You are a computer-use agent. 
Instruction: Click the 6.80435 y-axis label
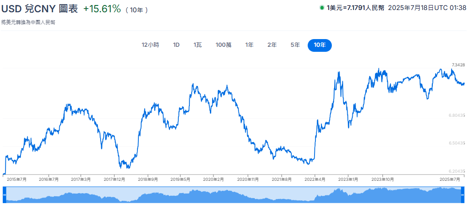pos(457,115)
